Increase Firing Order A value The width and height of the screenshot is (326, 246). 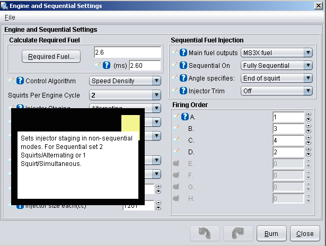tap(309, 114)
